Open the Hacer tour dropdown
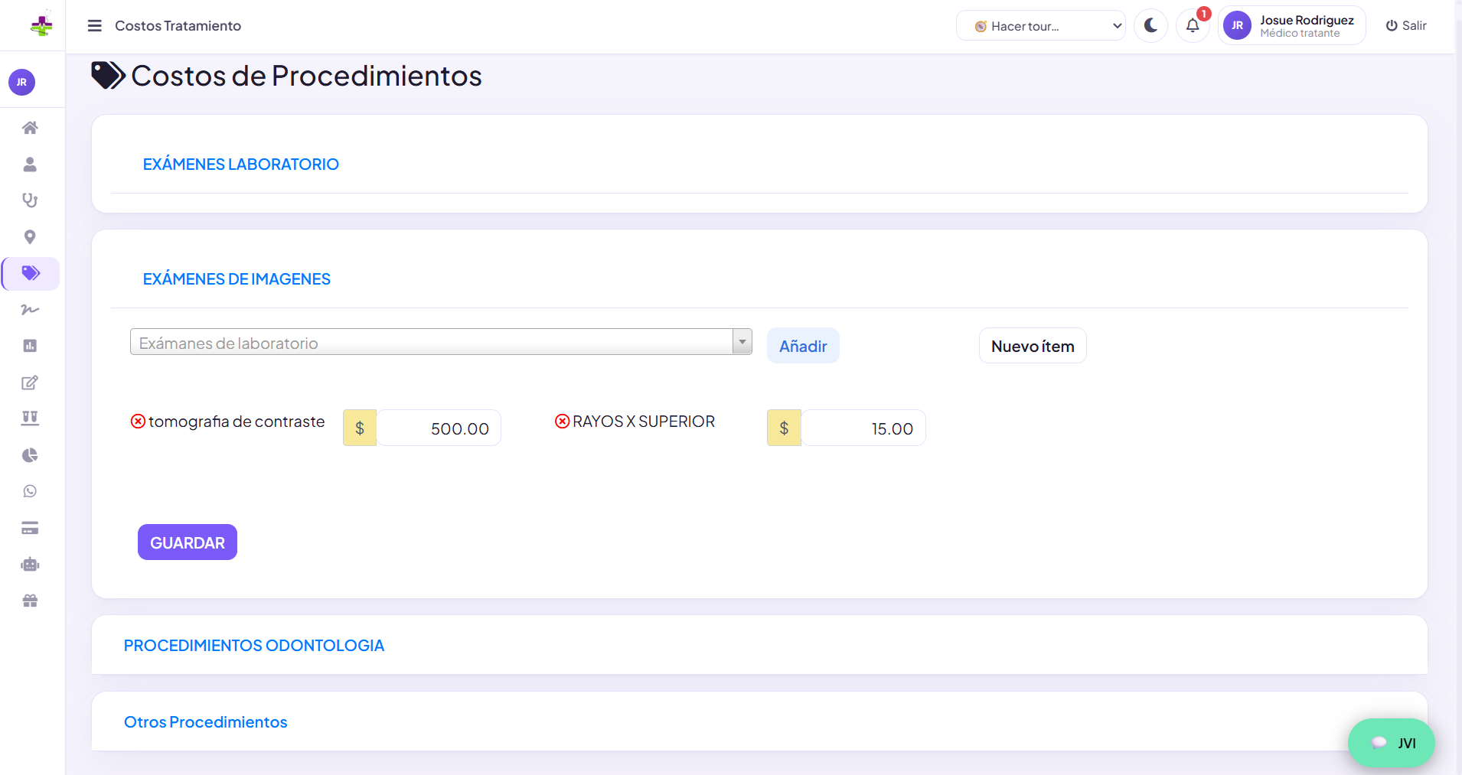 1041,26
